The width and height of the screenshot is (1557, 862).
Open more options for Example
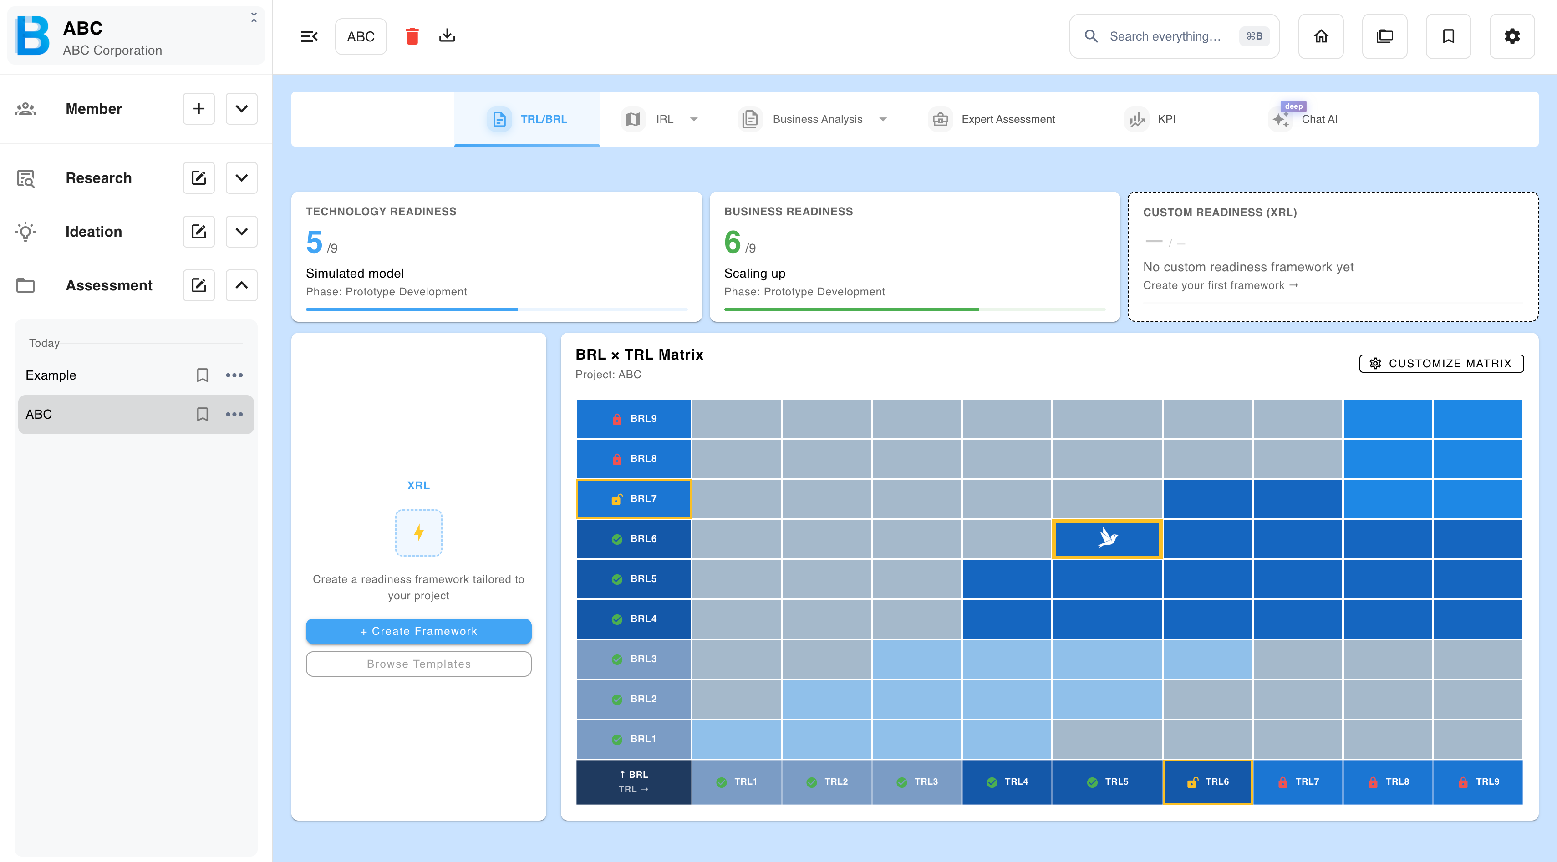point(234,375)
